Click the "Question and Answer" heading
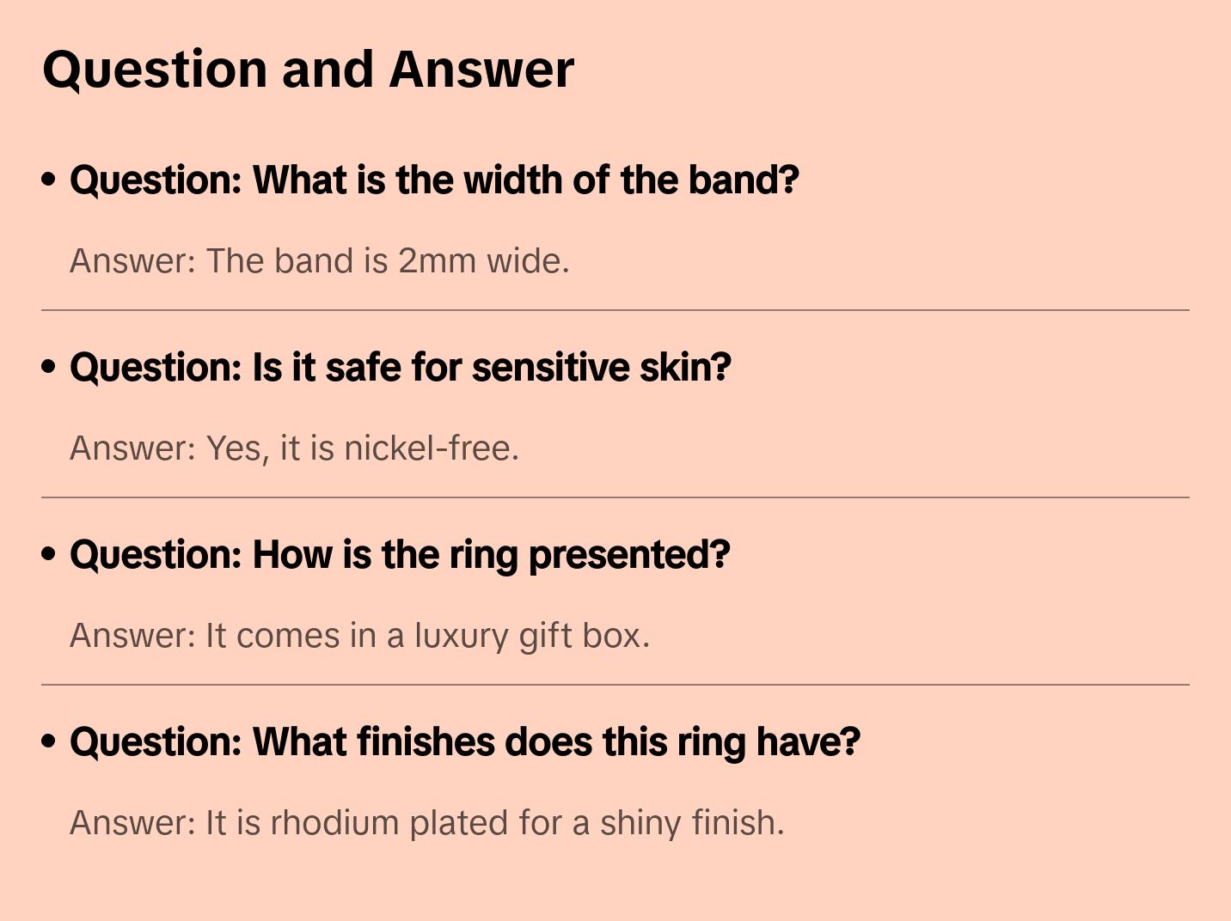 click(309, 69)
